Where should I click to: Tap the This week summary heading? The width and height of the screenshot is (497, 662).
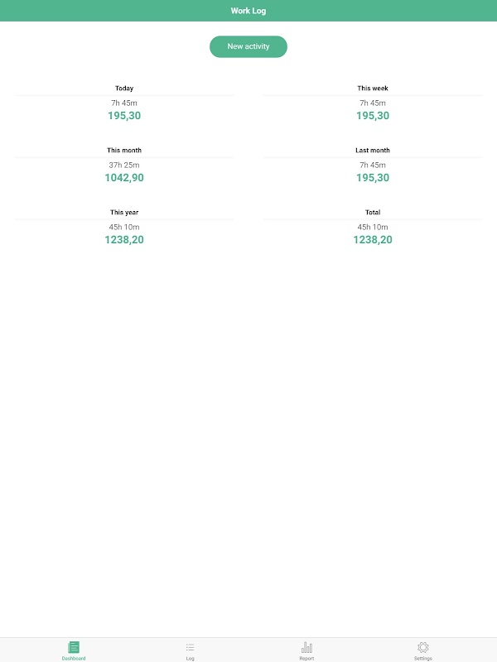coord(373,89)
